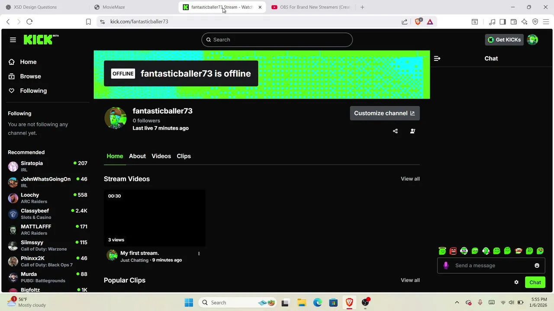Viewport: 554px width, 311px height.
Task: View site information icon beside URL
Action: pyautogui.click(x=102, y=22)
